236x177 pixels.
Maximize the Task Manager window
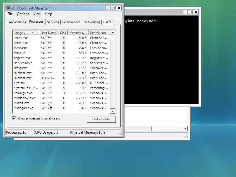click(113, 8)
